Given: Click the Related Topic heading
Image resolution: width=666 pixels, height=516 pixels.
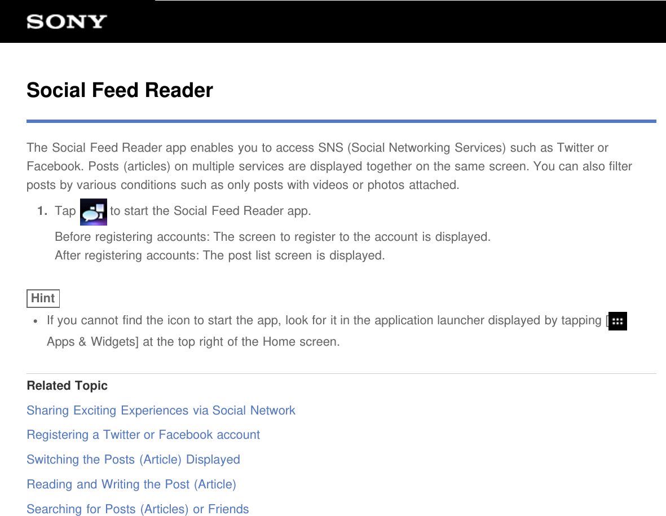Looking at the screenshot, I should pyautogui.click(x=67, y=386).
